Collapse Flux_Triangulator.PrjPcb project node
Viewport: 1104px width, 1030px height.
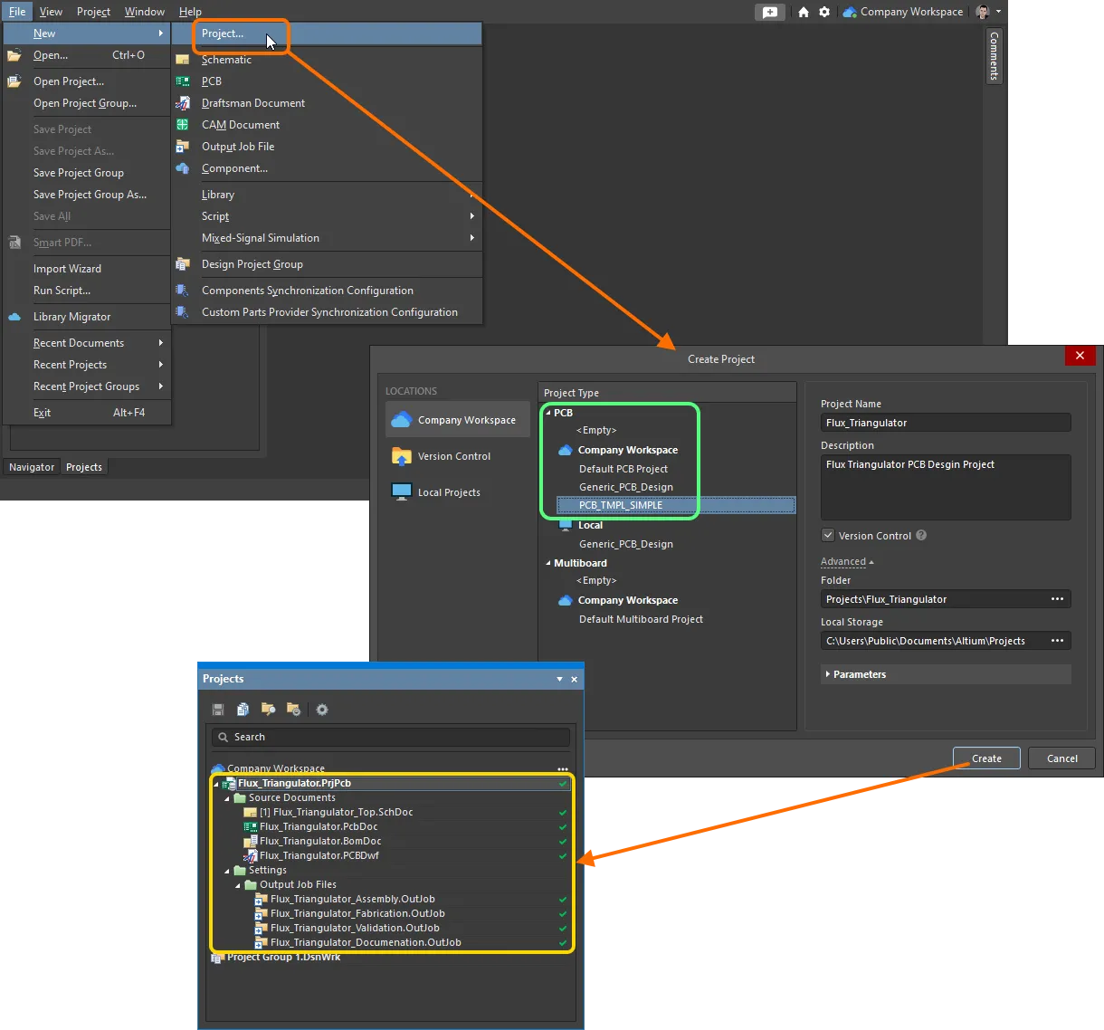tap(216, 784)
